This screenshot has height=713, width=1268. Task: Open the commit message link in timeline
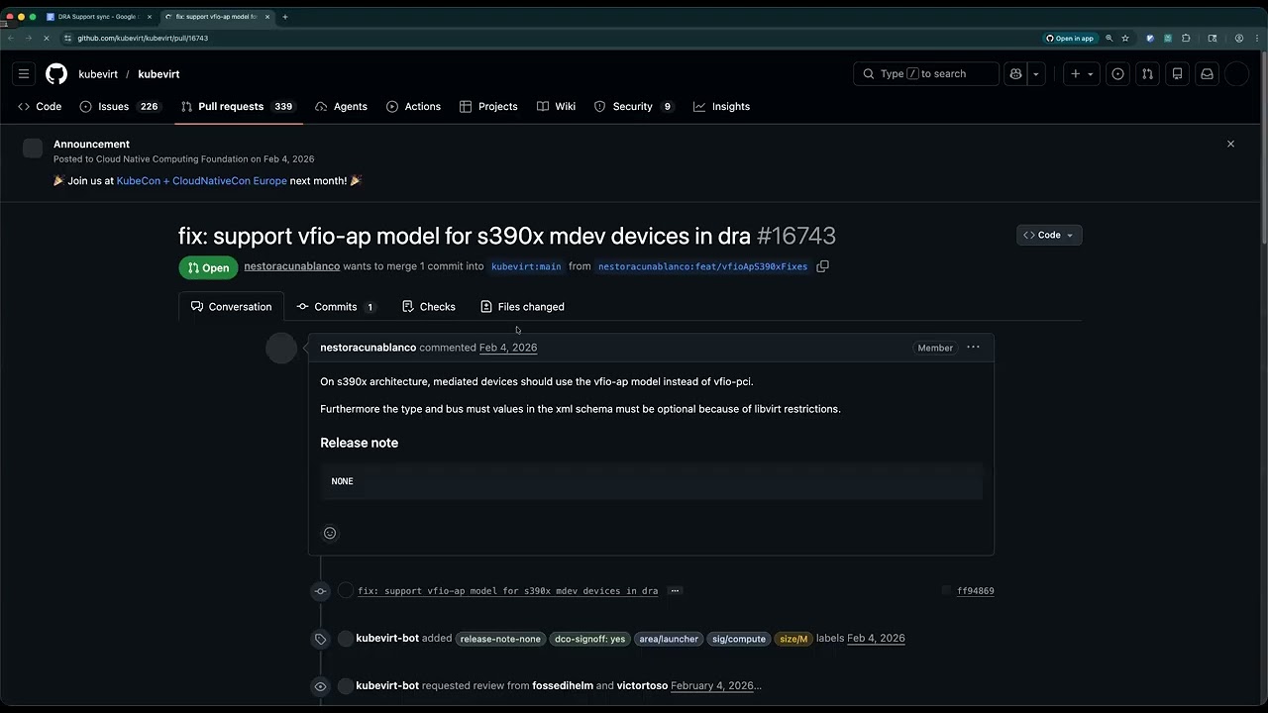507,591
